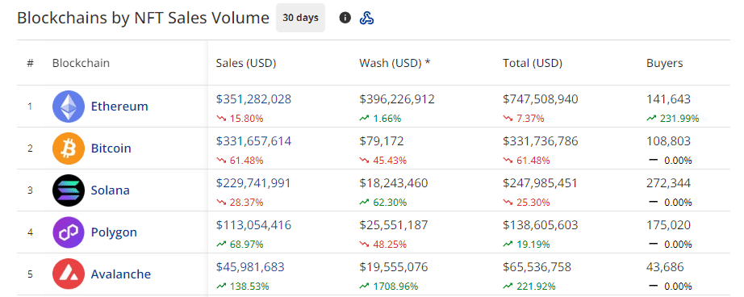Click the Ethereum diamond logo icon
Screen dimensions: 744x297
(69, 107)
